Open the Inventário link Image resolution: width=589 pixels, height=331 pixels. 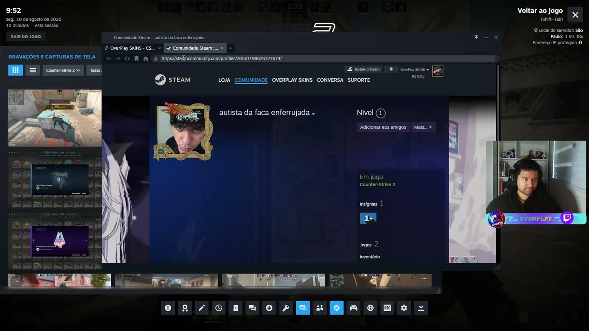(x=370, y=257)
